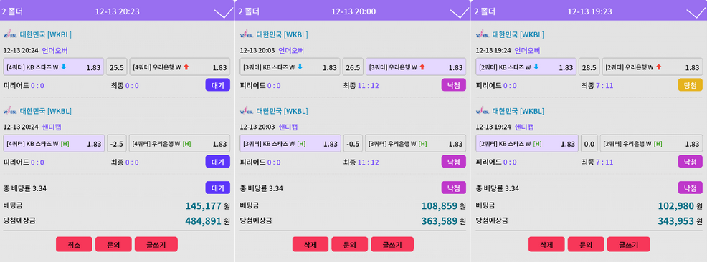Collapse the 12-13 20:00 bet slip chevron

(x=460, y=13)
